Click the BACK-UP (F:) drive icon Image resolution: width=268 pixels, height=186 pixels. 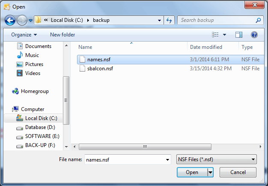click(20, 146)
